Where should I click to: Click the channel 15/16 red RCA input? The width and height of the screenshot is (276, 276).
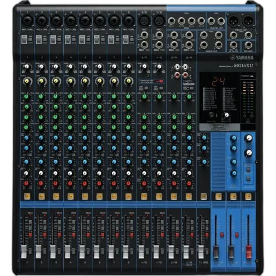point(185,75)
